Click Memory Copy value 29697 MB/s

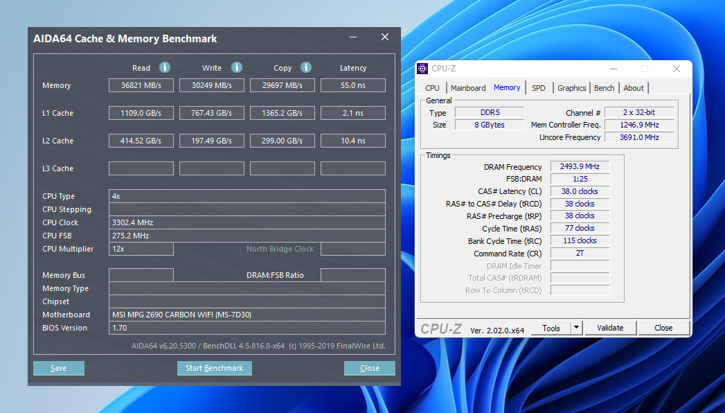283,85
